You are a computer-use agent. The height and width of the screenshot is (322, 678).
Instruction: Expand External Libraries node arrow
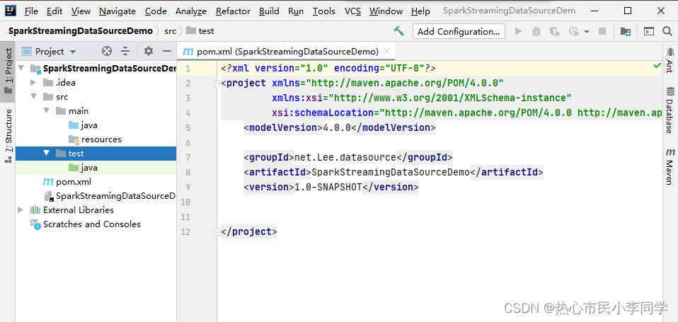(21, 210)
